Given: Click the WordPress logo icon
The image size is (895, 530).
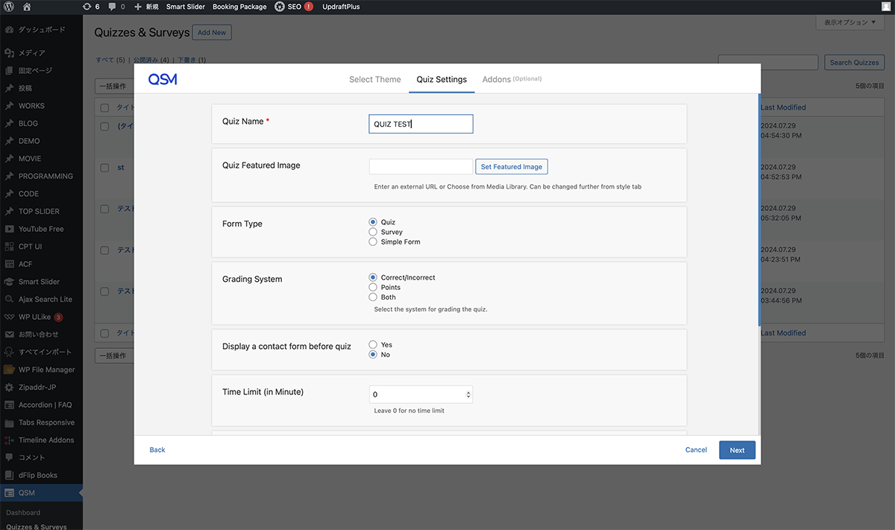Looking at the screenshot, I should click(x=9, y=7).
